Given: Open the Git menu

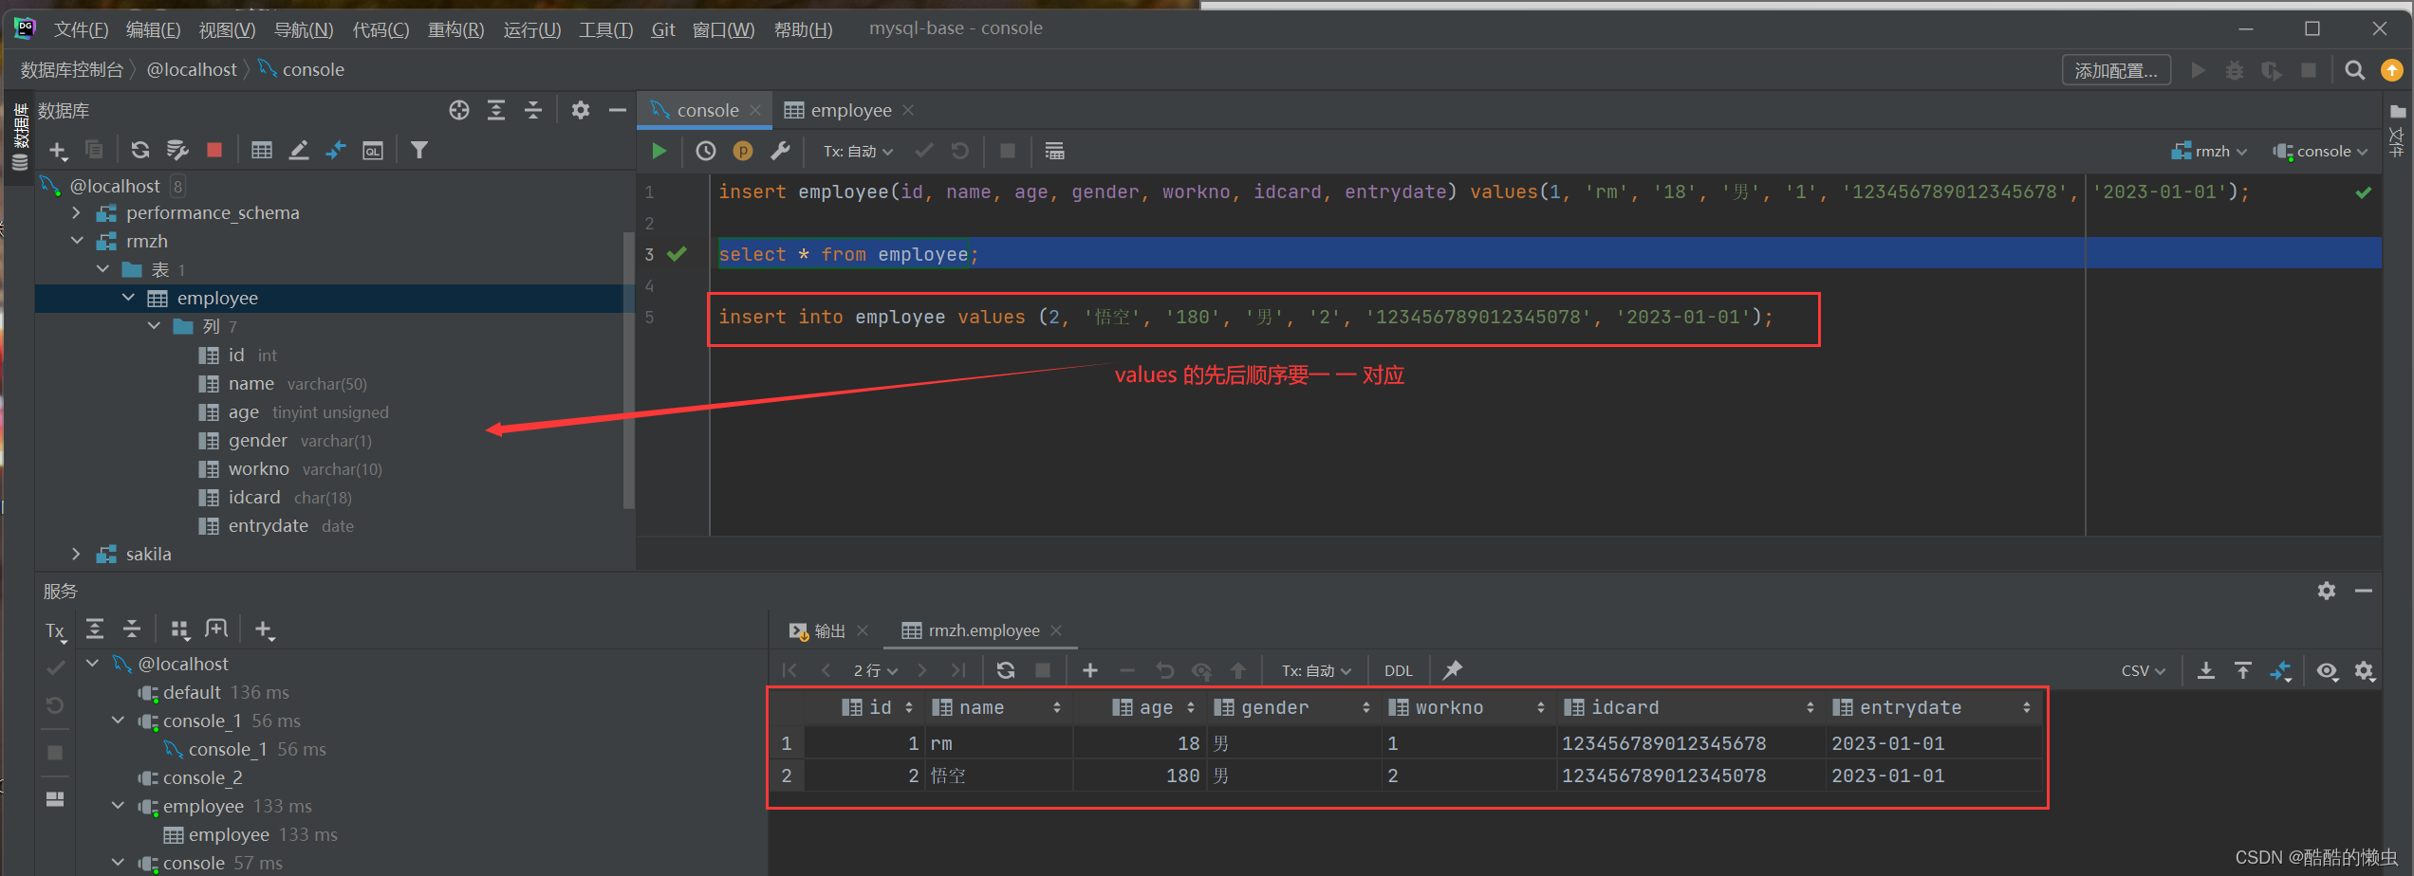Looking at the screenshot, I should (663, 29).
